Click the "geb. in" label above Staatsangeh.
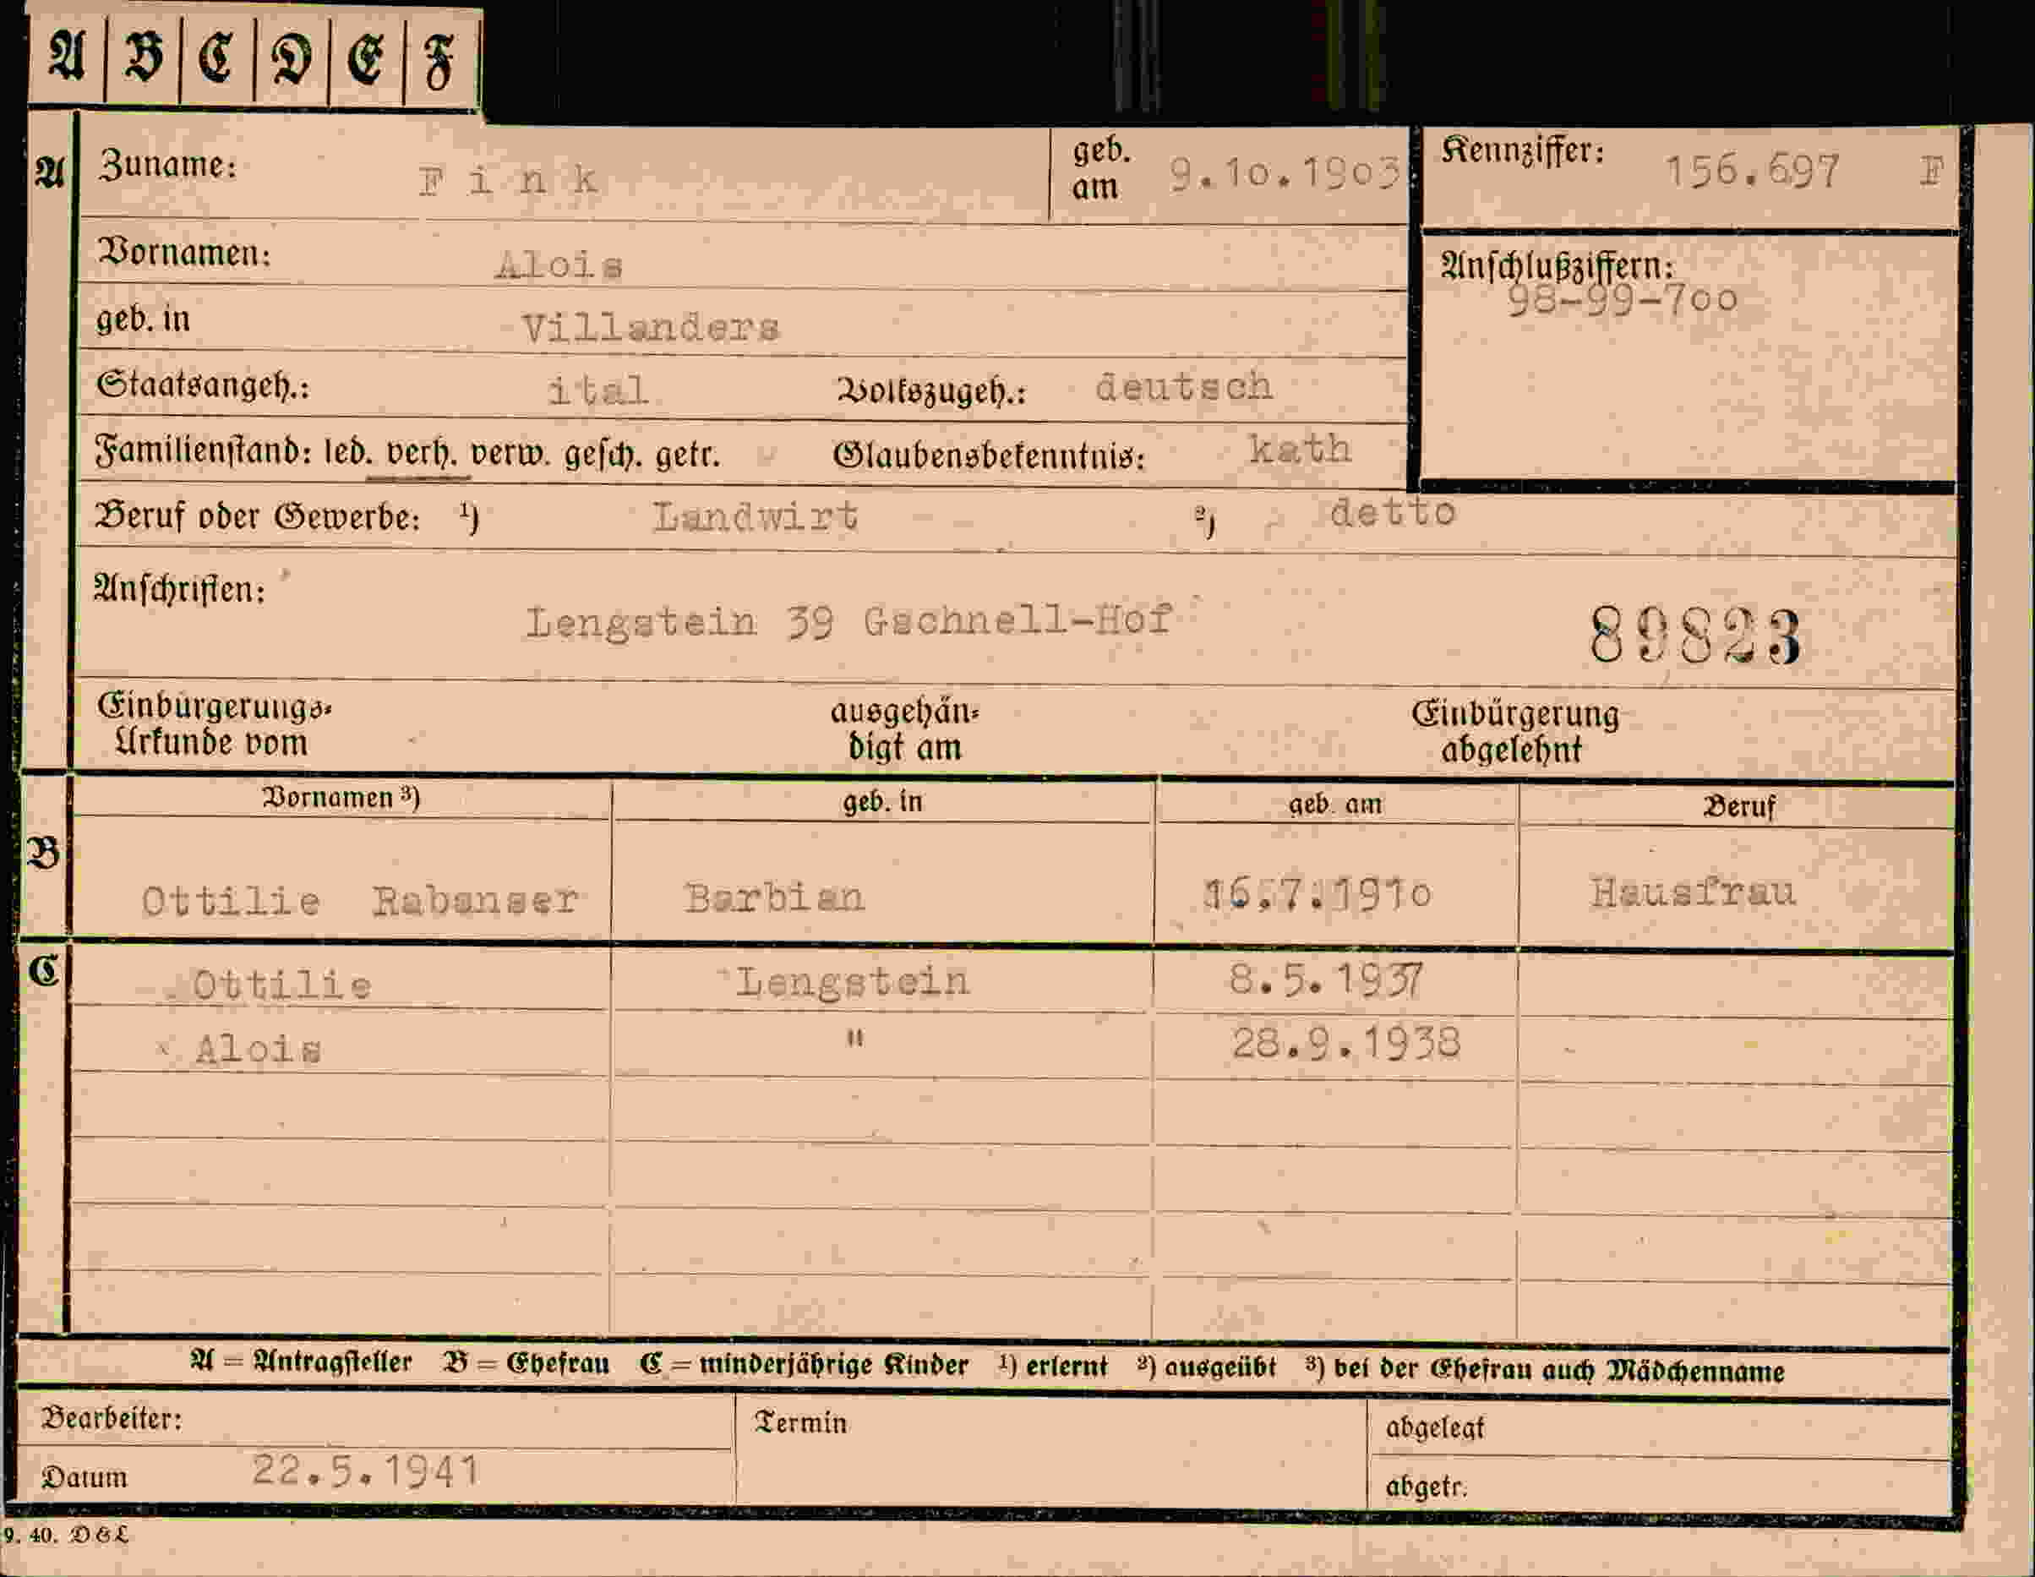The height and width of the screenshot is (1577, 2035). (143, 319)
